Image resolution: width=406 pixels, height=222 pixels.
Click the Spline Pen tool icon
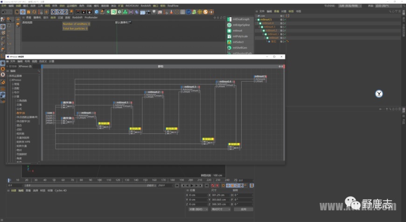pos(102,12)
